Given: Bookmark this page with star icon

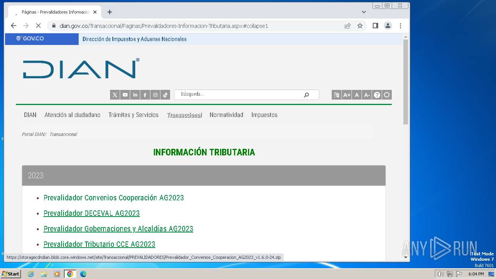Looking at the screenshot, I should pos(360,26).
